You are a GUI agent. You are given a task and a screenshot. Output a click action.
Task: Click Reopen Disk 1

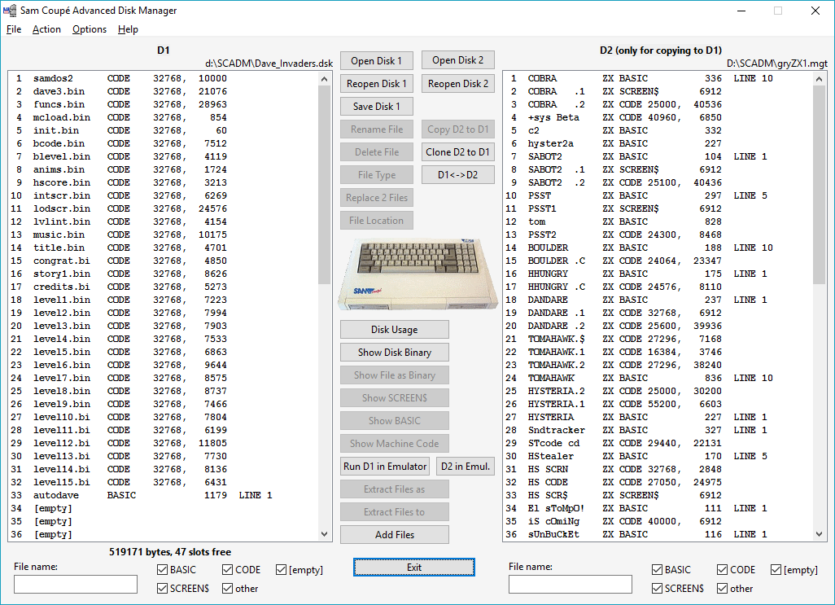pyautogui.click(x=377, y=84)
